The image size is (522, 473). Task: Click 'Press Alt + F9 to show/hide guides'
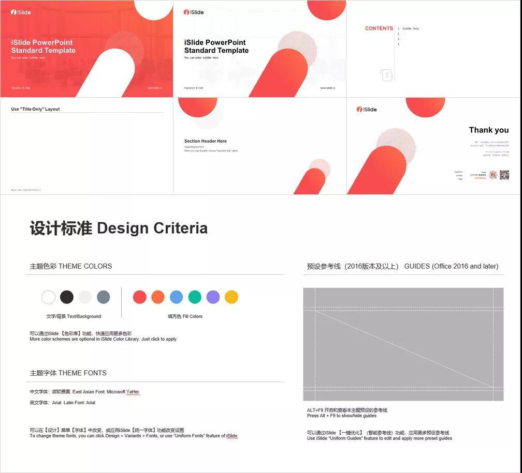[x=342, y=416]
